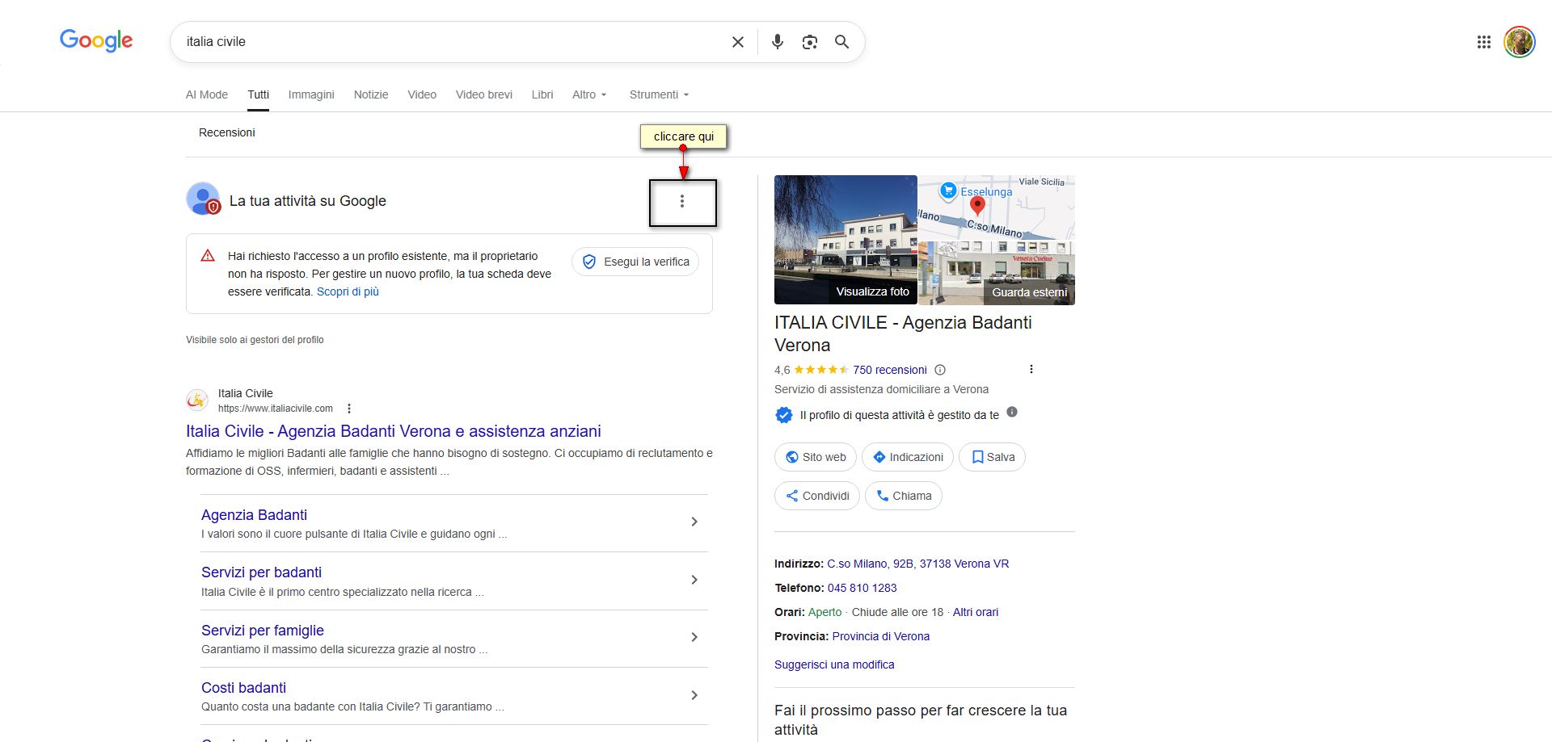Expand the Agenzia Badanti sitelink chevron
Viewport: 1552px width, 742px height.
(694, 522)
